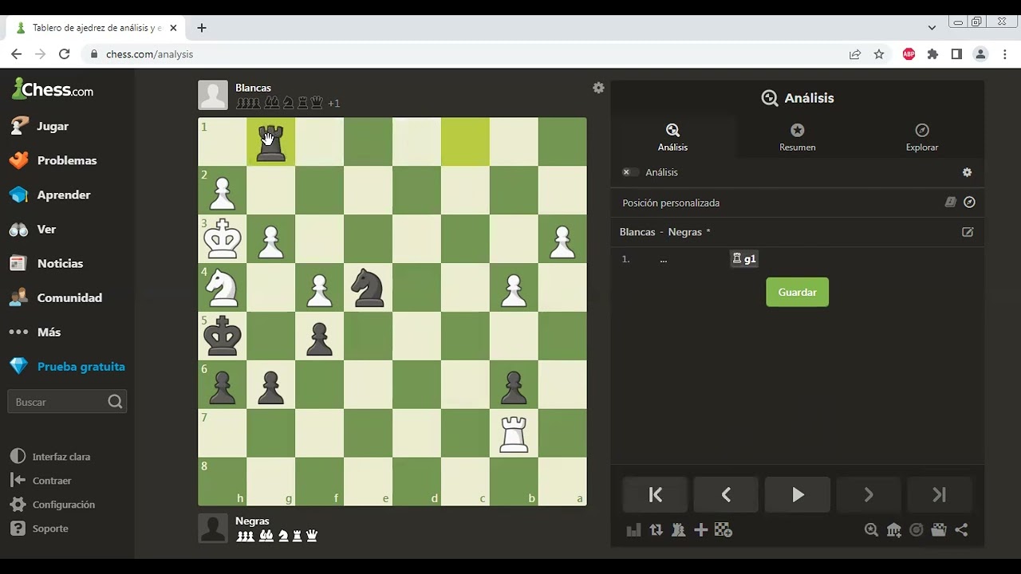Play the moves automatically
Screen dimensions: 1021x574
click(x=798, y=495)
